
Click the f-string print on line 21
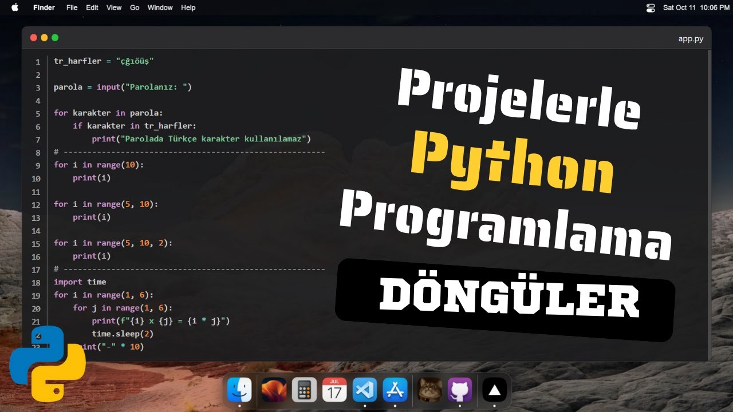click(160, 321)
